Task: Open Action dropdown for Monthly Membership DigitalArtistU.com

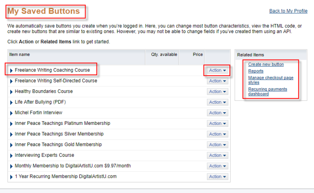Action: click(218, 166)
